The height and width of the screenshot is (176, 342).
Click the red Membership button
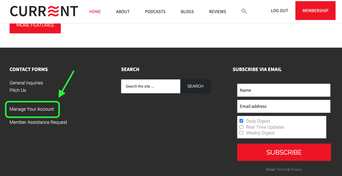pyautogui.click(x=315, y=10)
